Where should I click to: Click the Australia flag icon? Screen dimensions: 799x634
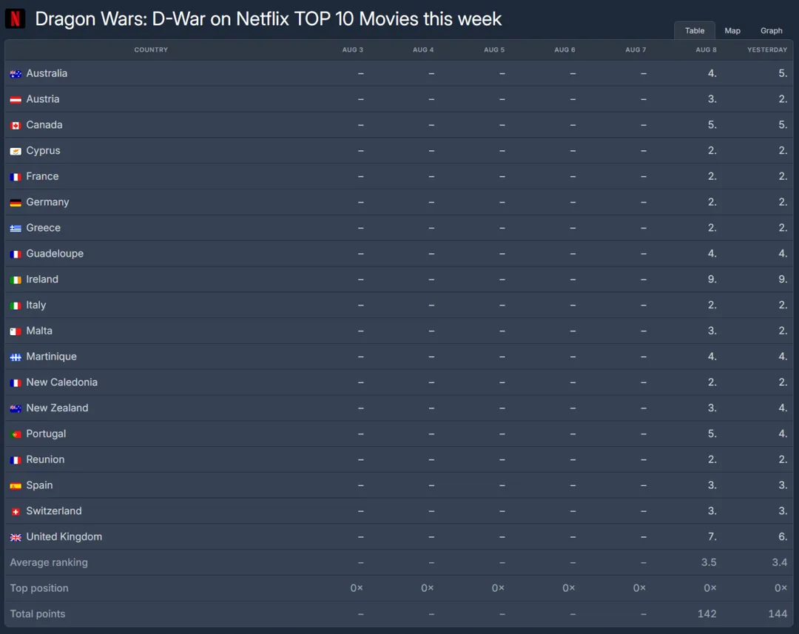[16, 74]
